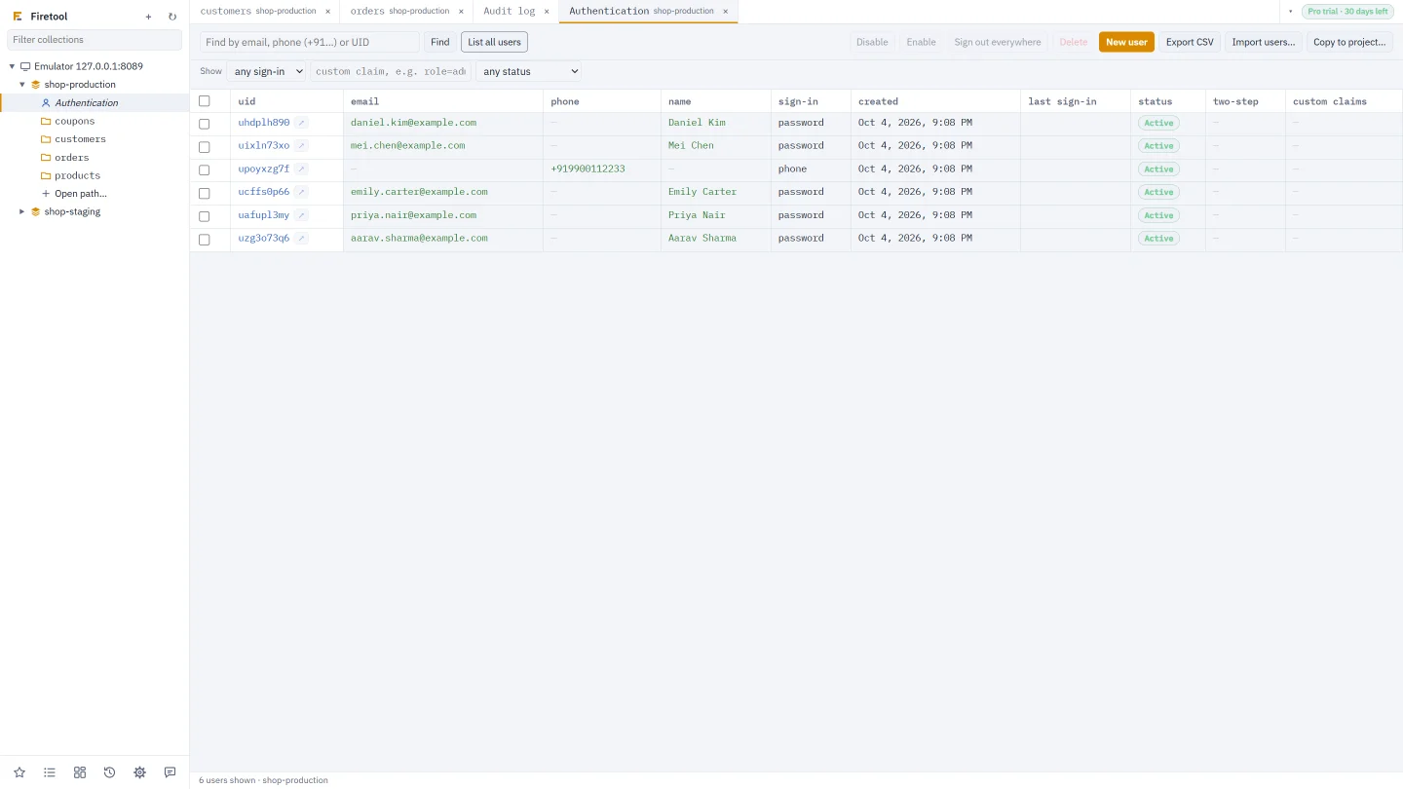Click the List all users button

coord(494,42)
